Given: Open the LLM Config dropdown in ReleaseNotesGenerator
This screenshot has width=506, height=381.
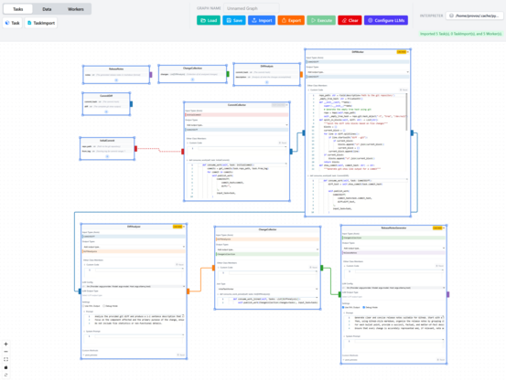Looking at the screenshot, I should click(x=393, y=288).
